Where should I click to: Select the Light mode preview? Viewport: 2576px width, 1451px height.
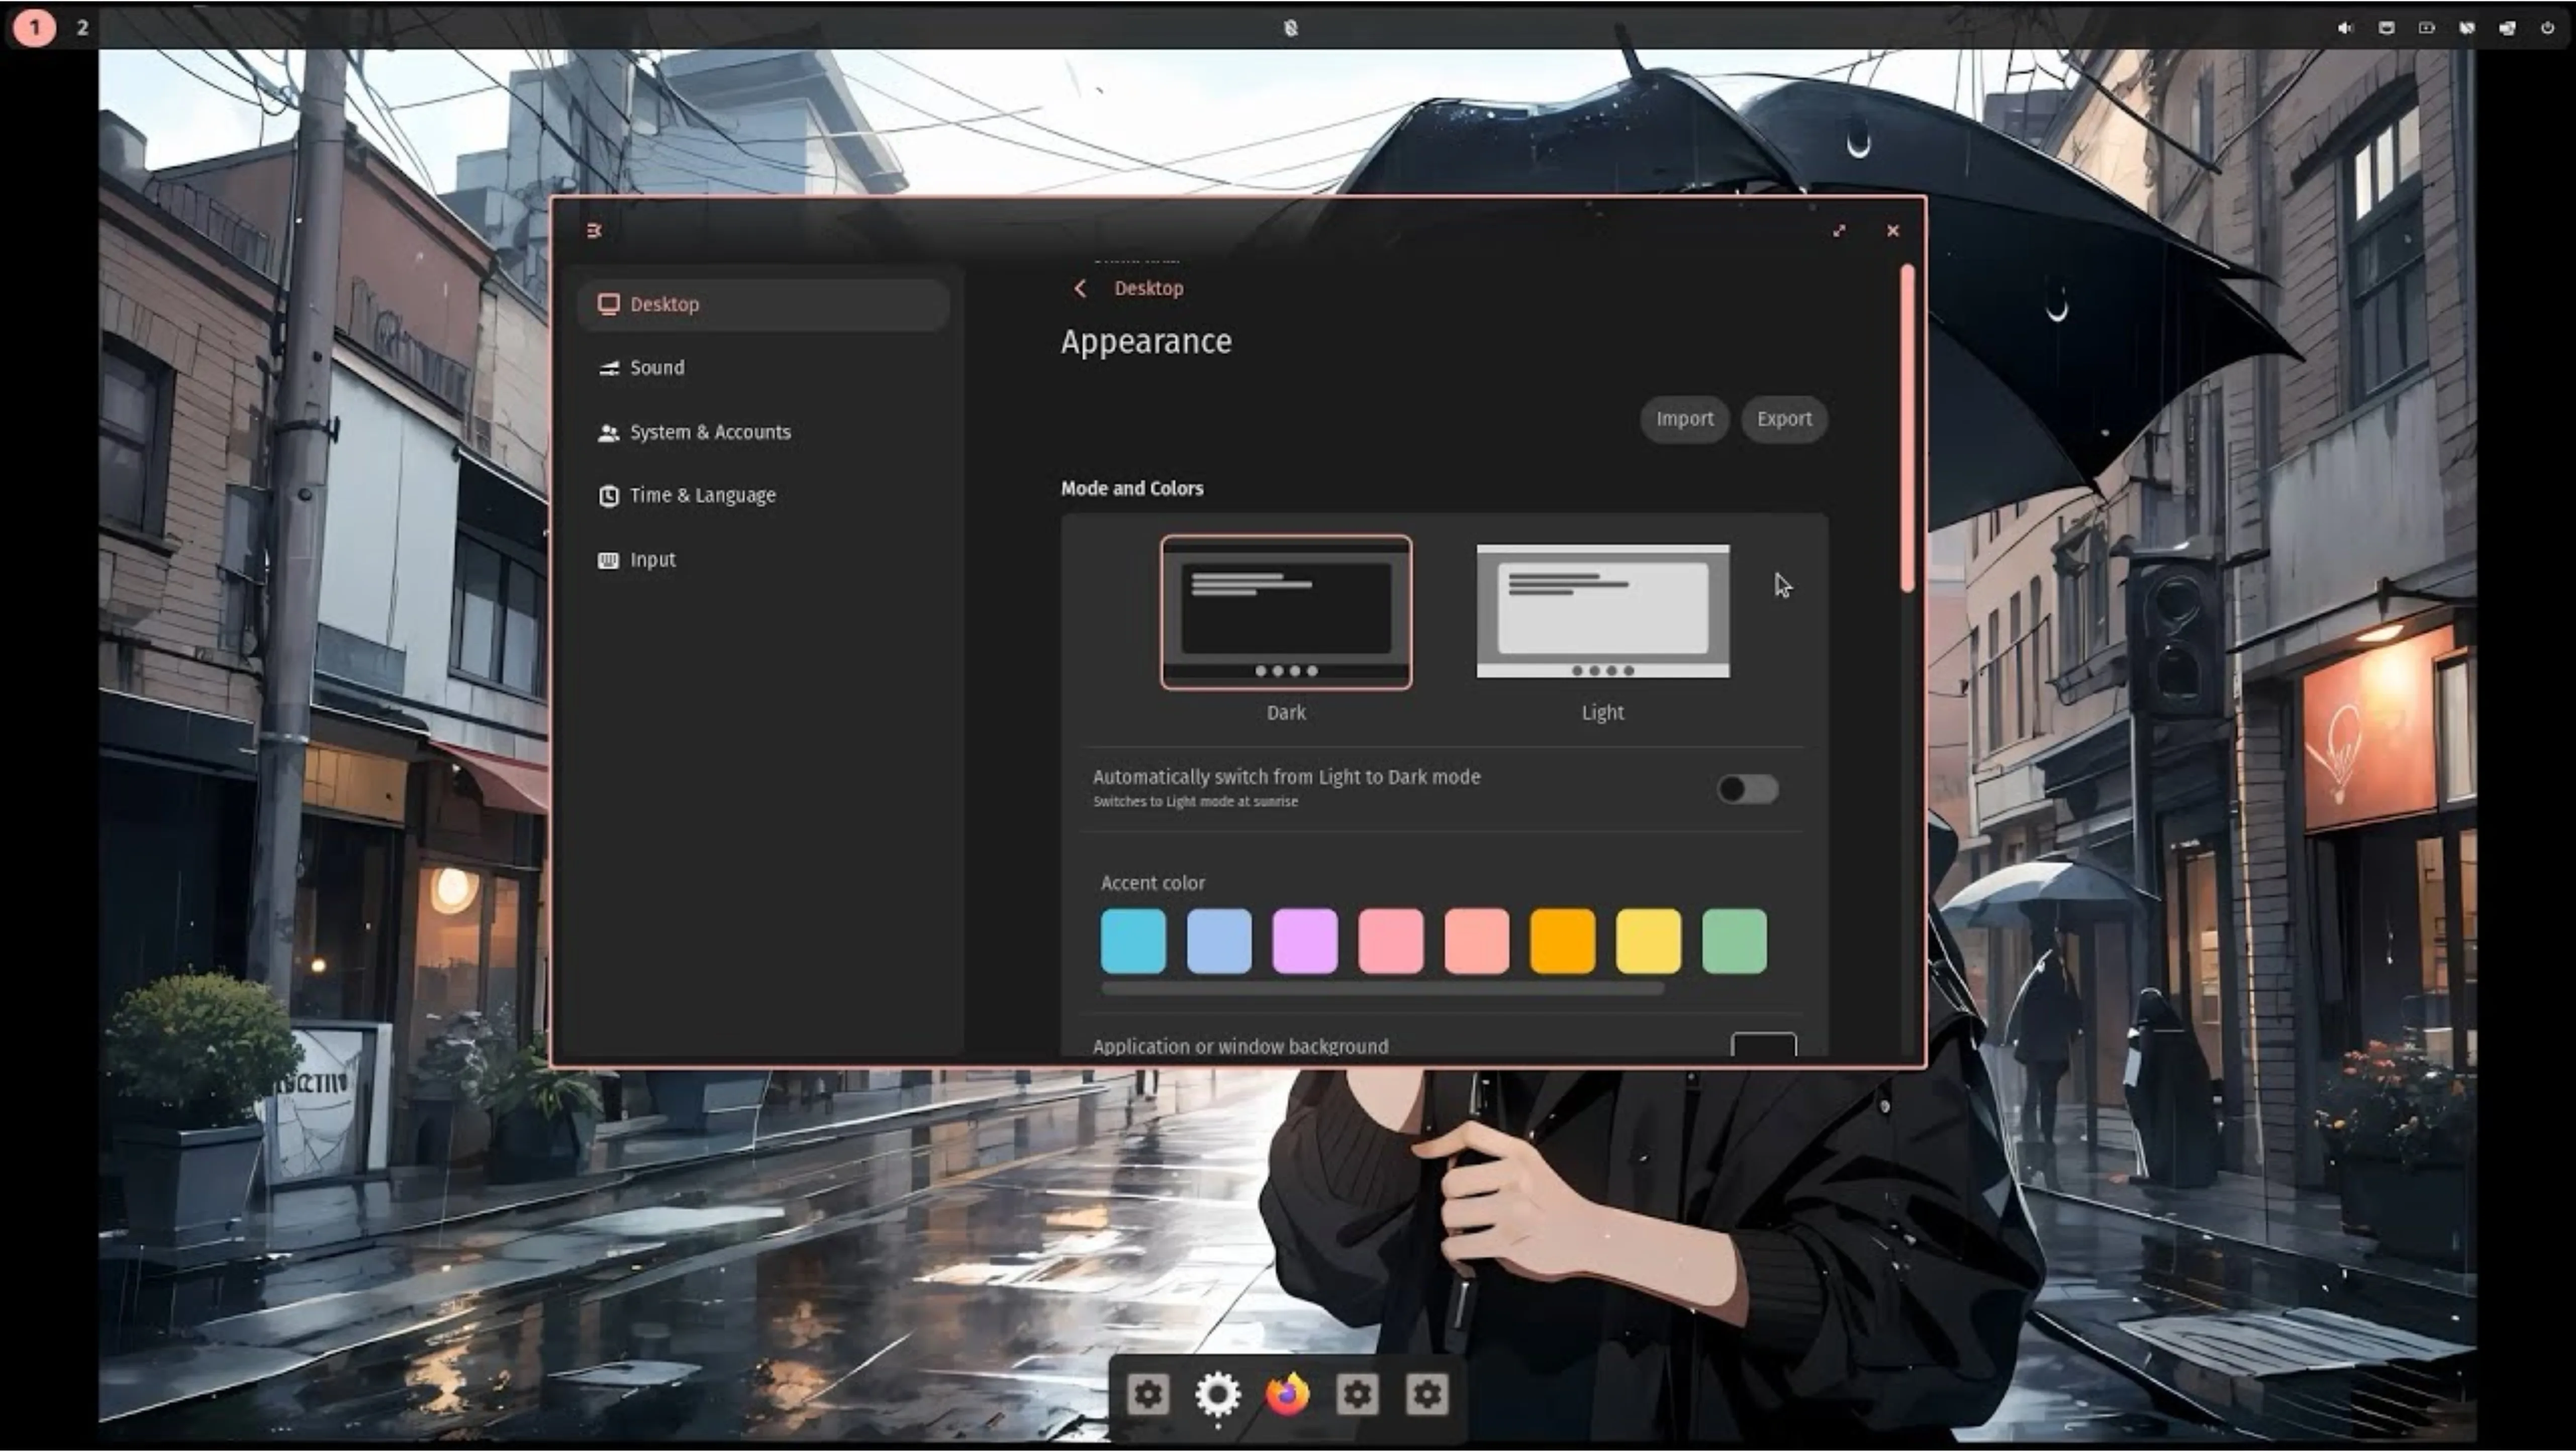[1602, 611]
